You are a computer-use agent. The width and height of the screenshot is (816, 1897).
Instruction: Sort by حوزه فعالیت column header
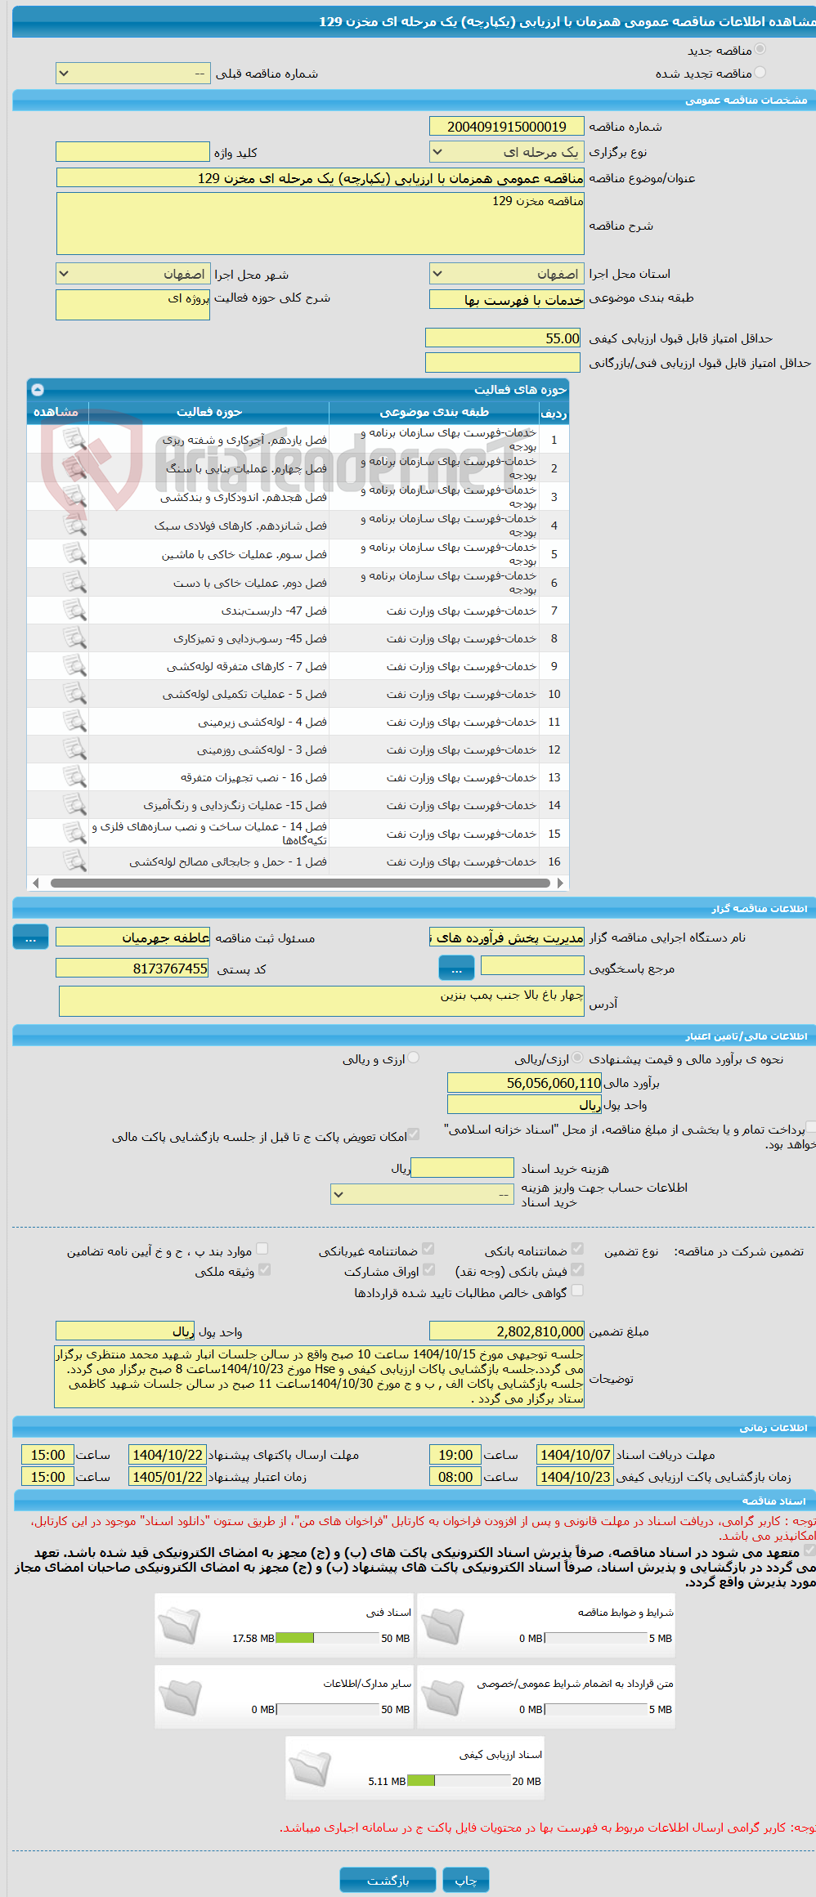209,412
